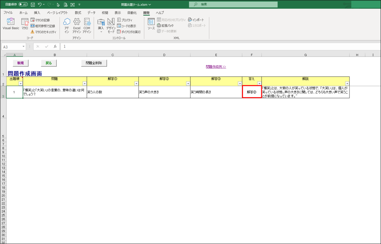Click XML インポート import

196,20
